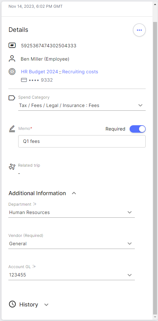
Task: Click the History clock icon
Action: coord(12,304)
